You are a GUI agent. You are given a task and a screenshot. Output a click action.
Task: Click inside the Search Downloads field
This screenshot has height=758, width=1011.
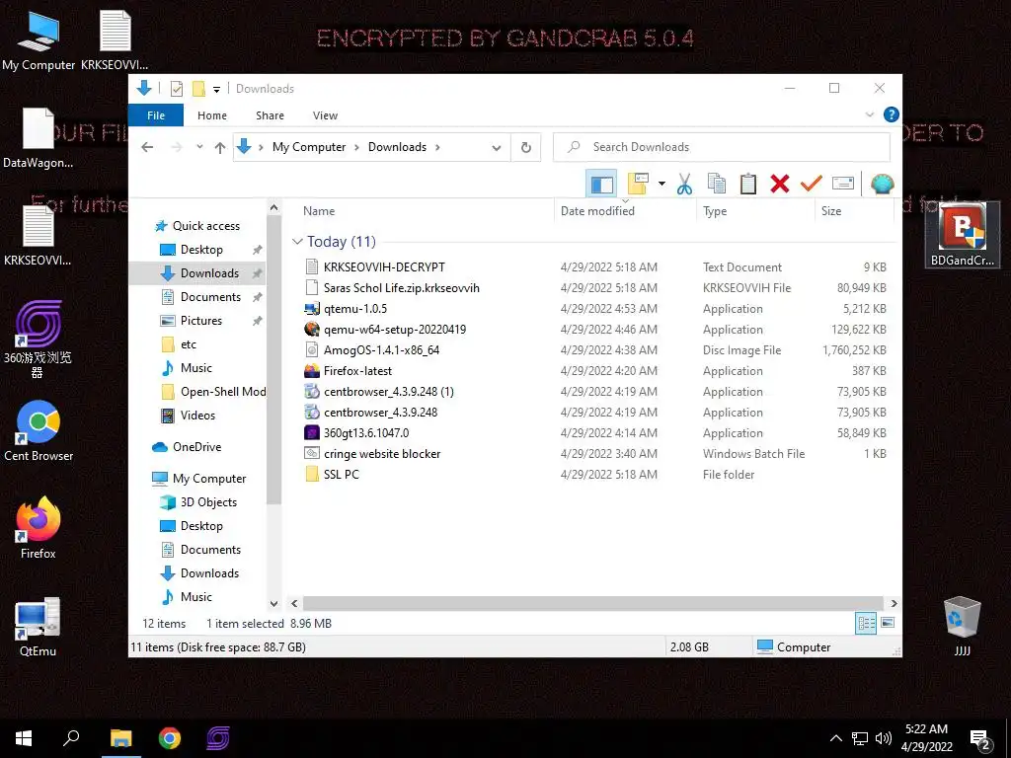coord(722,147)
